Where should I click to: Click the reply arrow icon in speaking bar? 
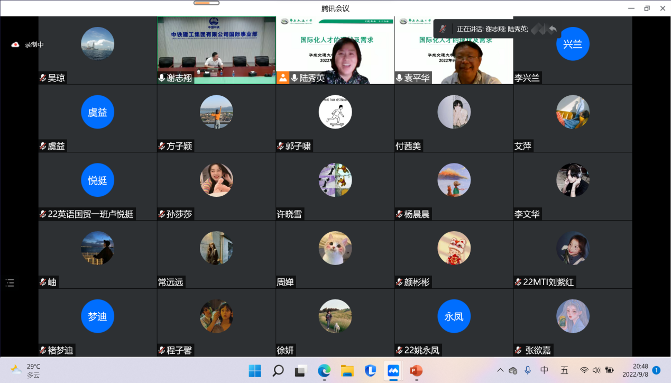click(x=553, y=29)
